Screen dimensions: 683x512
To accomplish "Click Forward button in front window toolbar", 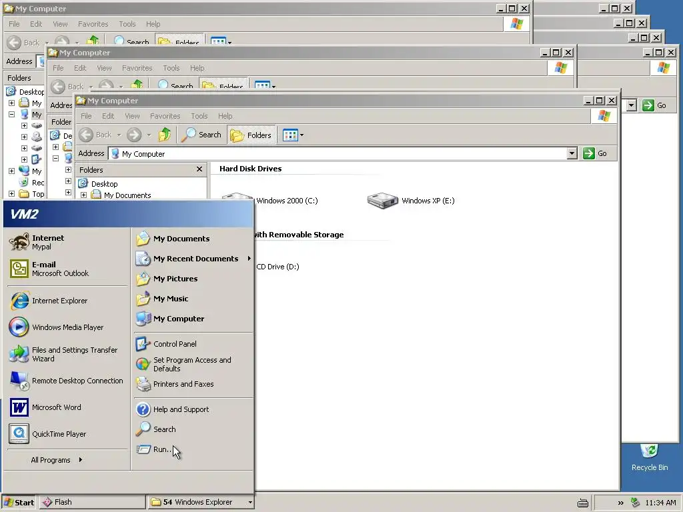I will click(x=134, y=135).
